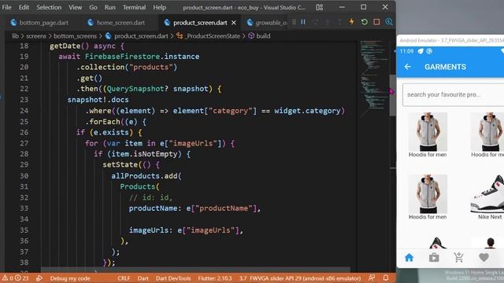Open the View menu
The image size is (504, 283).
75,7
